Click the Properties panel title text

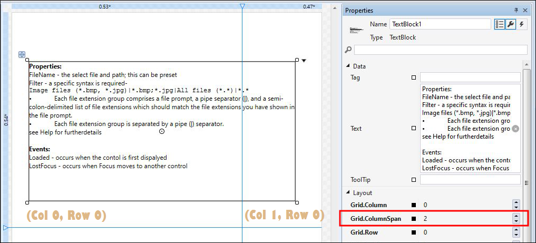click(x=359, y=11)
